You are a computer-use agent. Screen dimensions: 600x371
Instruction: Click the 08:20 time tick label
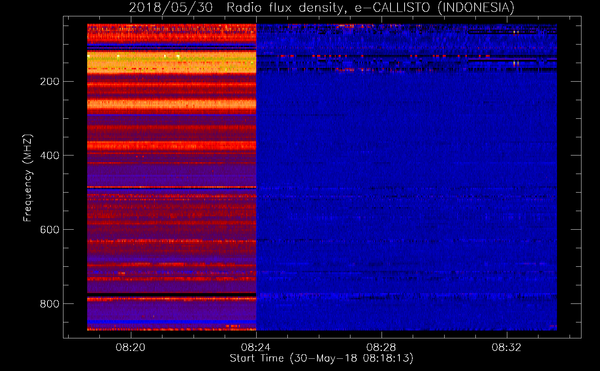[x=131, y=348]
